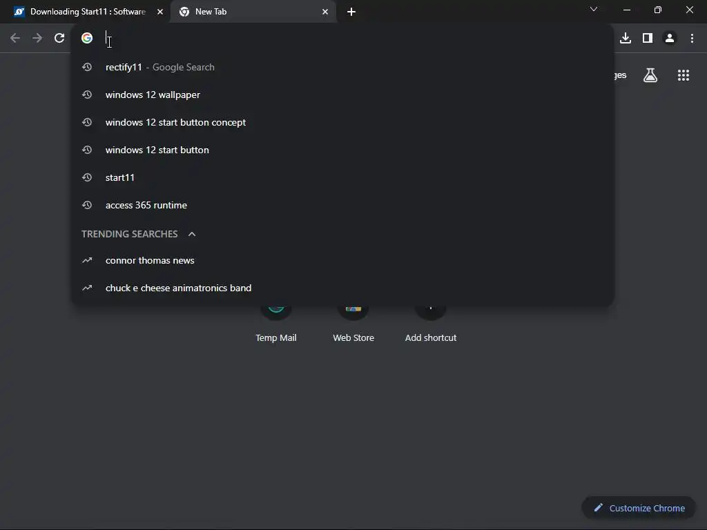Image resolution: width=707 pixels, height=530 pixels.
Task: Reload the page with the refresh icon
Action: [59, 38]
